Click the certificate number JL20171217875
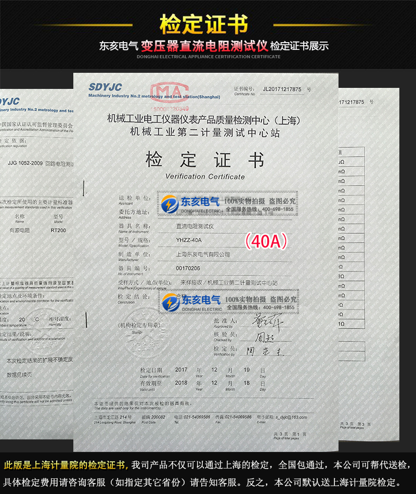 283,89
